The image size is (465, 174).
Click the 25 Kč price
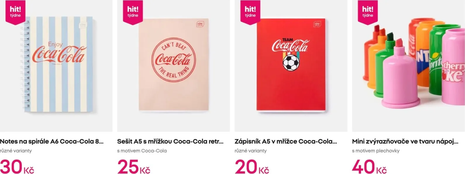[x=134, y=167]
